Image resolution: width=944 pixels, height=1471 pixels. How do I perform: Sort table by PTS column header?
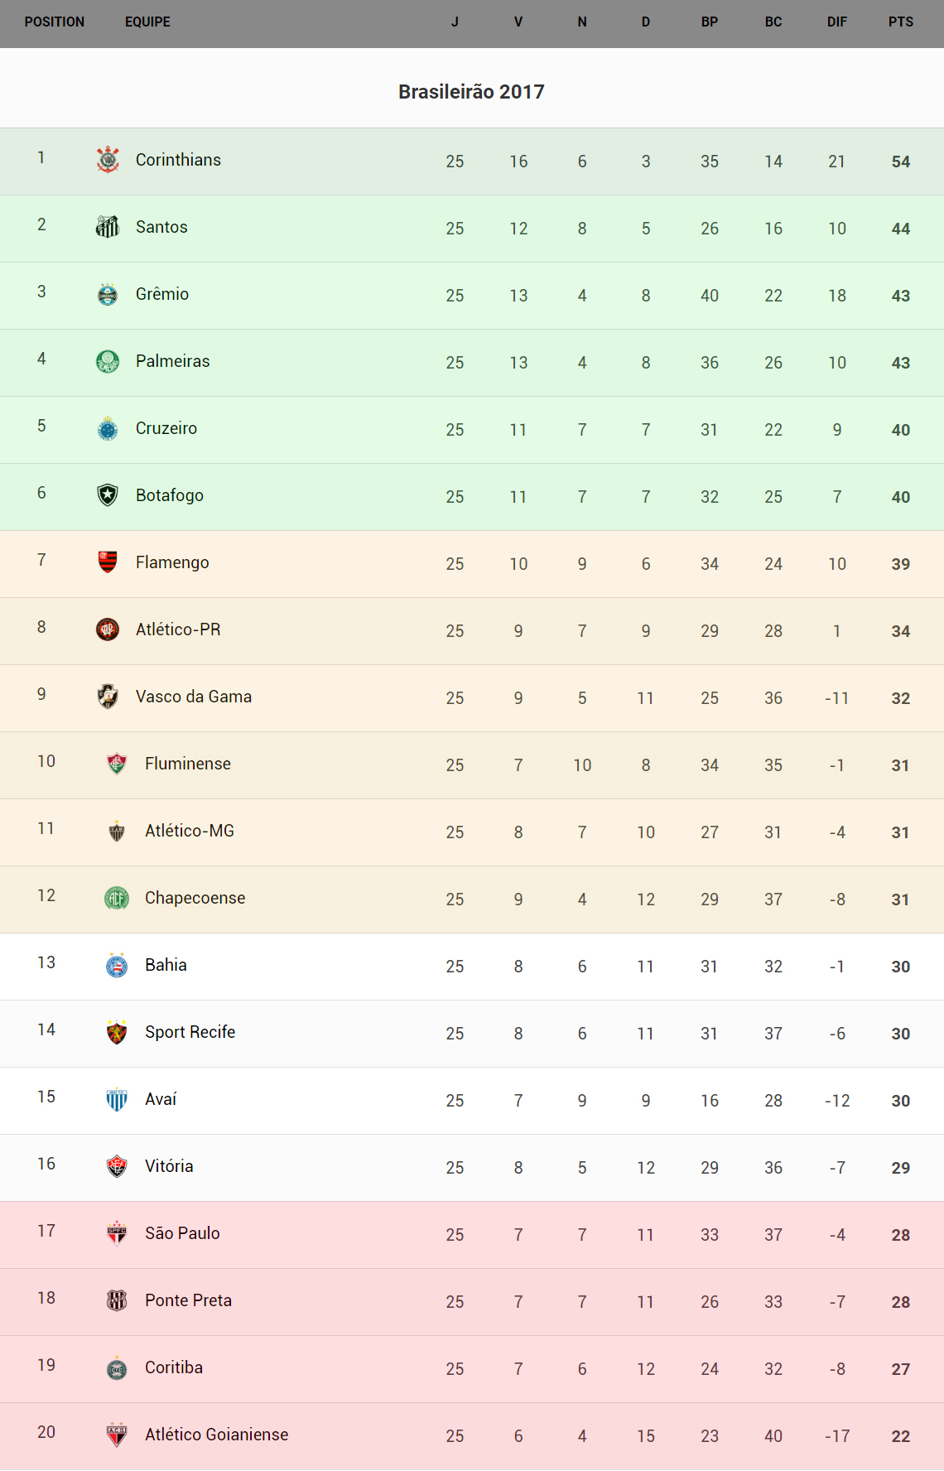click(x=900, y=22)
